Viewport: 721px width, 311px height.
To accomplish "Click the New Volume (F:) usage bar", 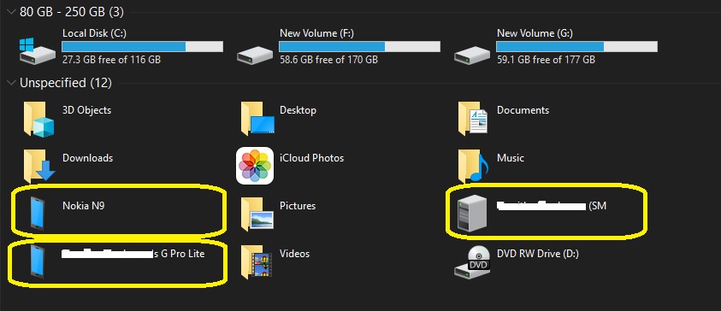I will (x=359, y=46).
